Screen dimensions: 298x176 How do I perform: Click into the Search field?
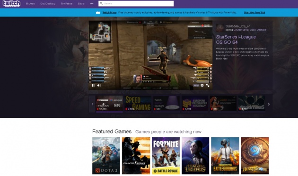[136, 3]
